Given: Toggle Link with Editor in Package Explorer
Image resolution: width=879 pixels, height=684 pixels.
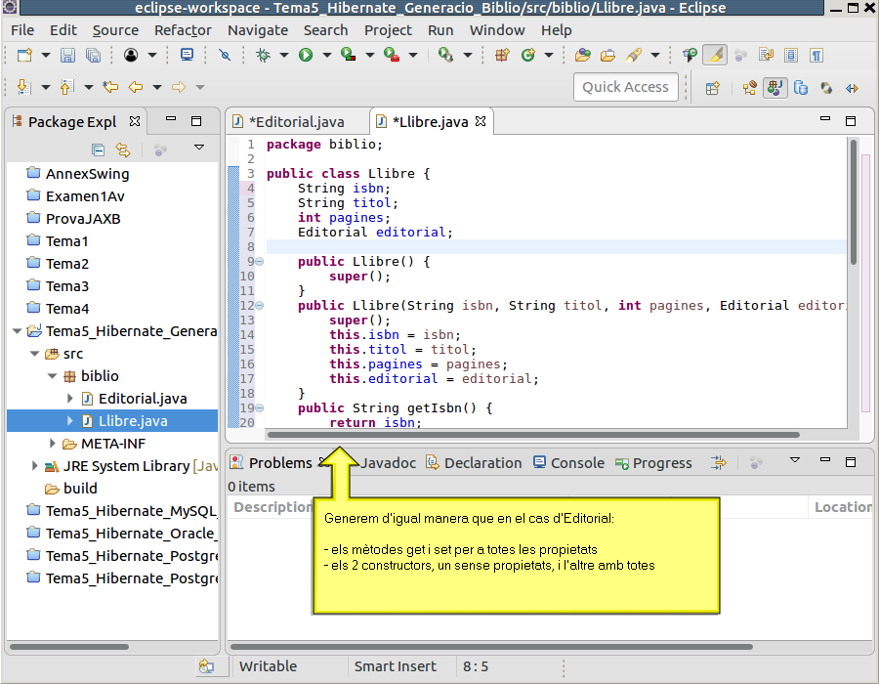Looking at the screenshot, I should coord(123,150).
